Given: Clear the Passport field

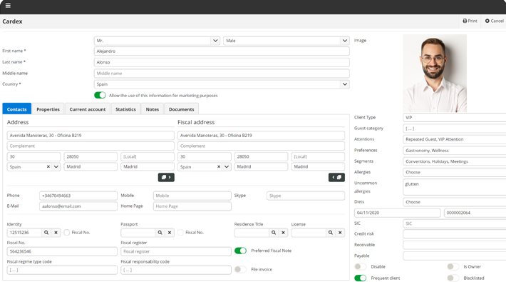Looking at the screenshot, I should 170,233.
